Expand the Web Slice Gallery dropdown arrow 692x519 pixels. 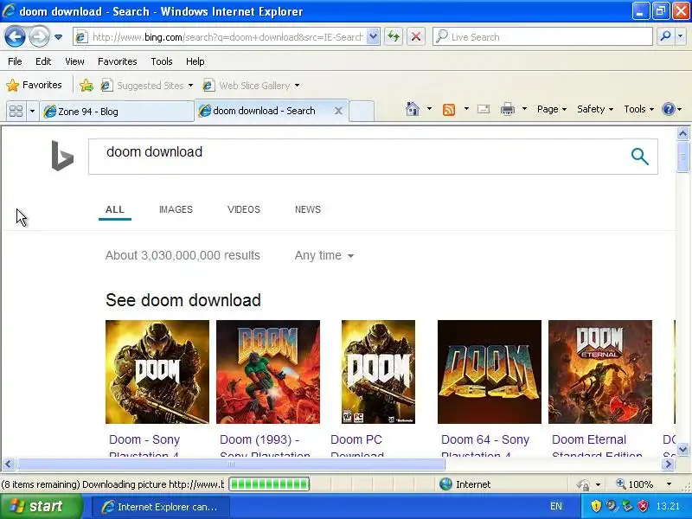click(x=297, y=85)
